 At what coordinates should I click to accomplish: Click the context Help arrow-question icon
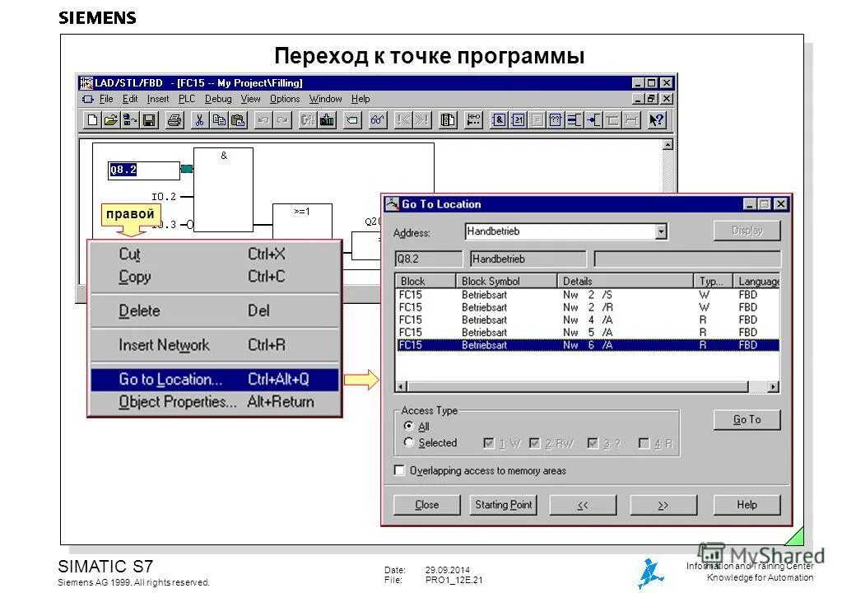(657, 119)
